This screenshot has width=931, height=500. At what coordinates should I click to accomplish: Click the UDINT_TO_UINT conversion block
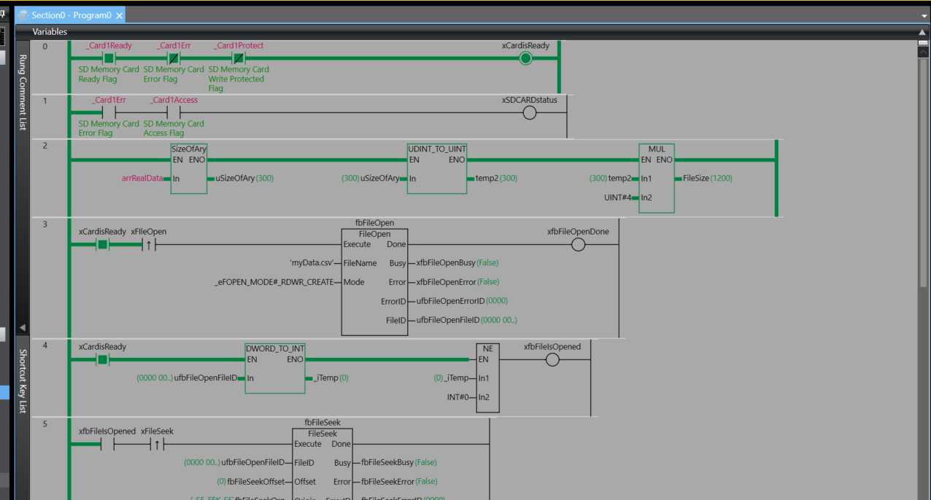tap(437, 168)
